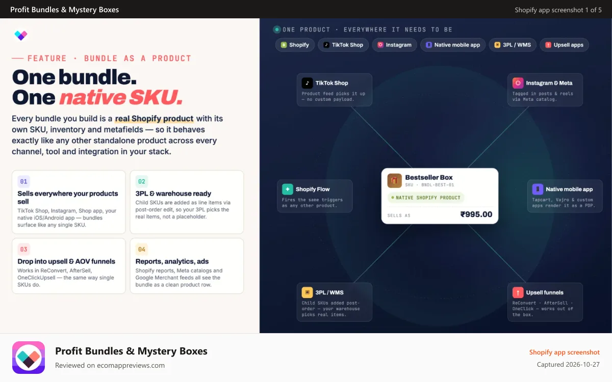The image size is (612, 382).
Task: Click the 02 number badge
Action: click(x=142, y=181)
